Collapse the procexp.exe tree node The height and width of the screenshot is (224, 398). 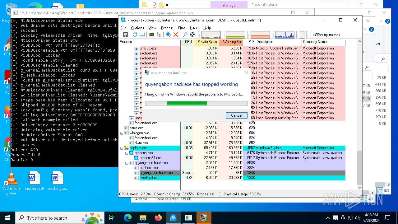127,153
